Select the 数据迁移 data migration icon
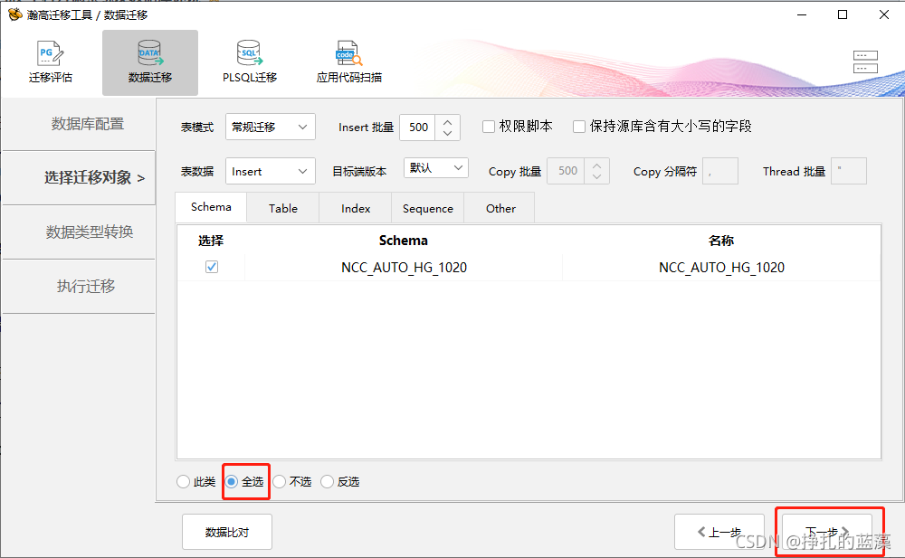The width and height of the screenshot is (905, 558). [x=150, y=62]
